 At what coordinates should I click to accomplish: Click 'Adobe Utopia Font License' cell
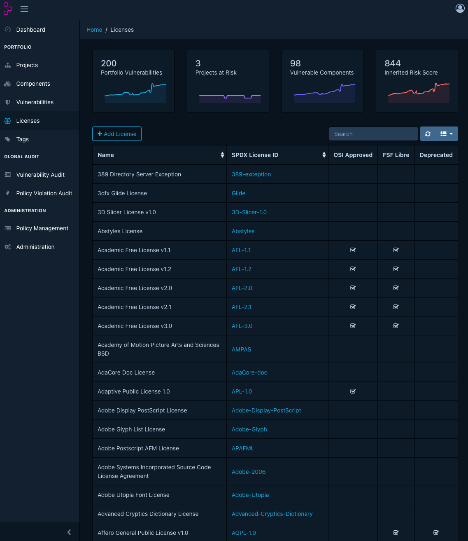coord(160,495)
